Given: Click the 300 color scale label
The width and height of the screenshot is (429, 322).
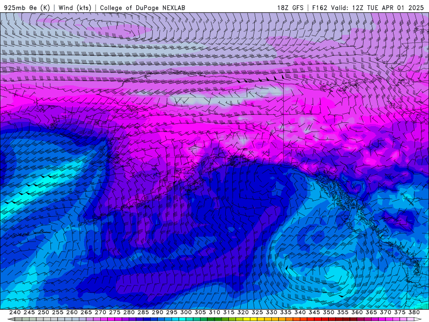Looking at the screenshot, I should [186, 312].
